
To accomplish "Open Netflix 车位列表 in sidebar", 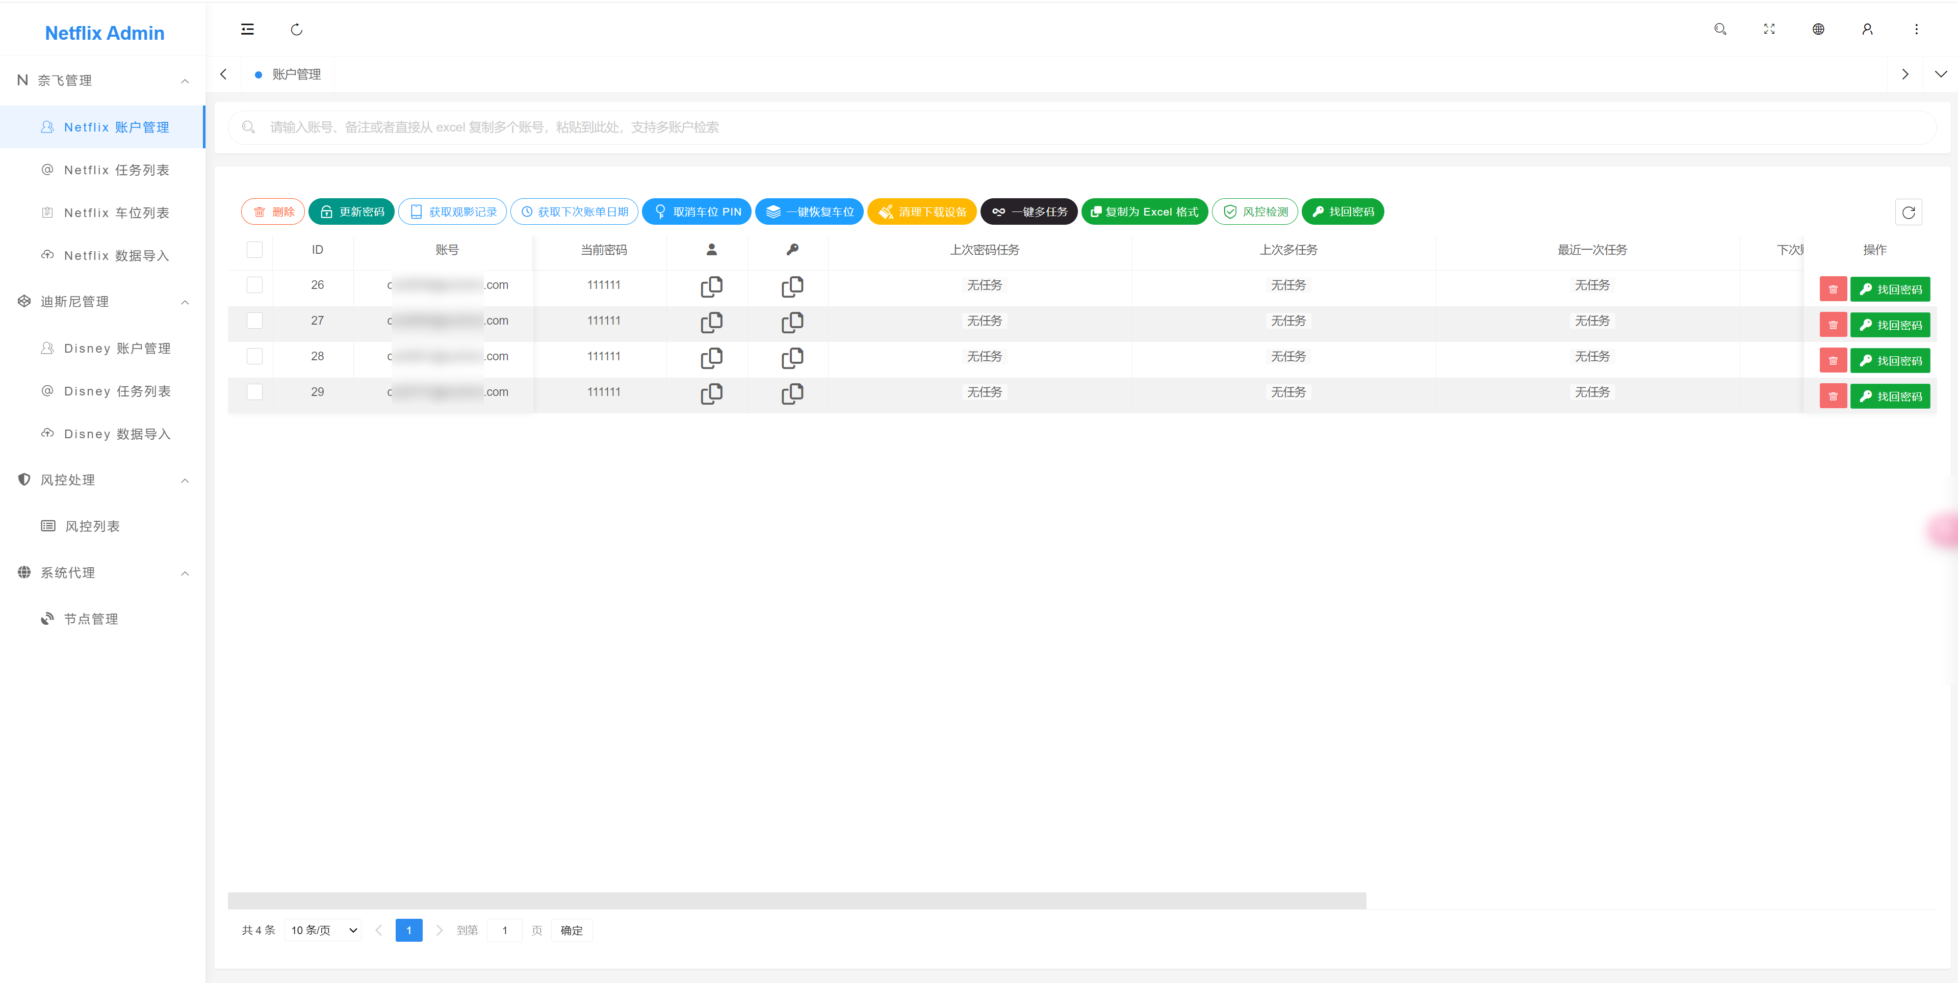I will (102, 212).
